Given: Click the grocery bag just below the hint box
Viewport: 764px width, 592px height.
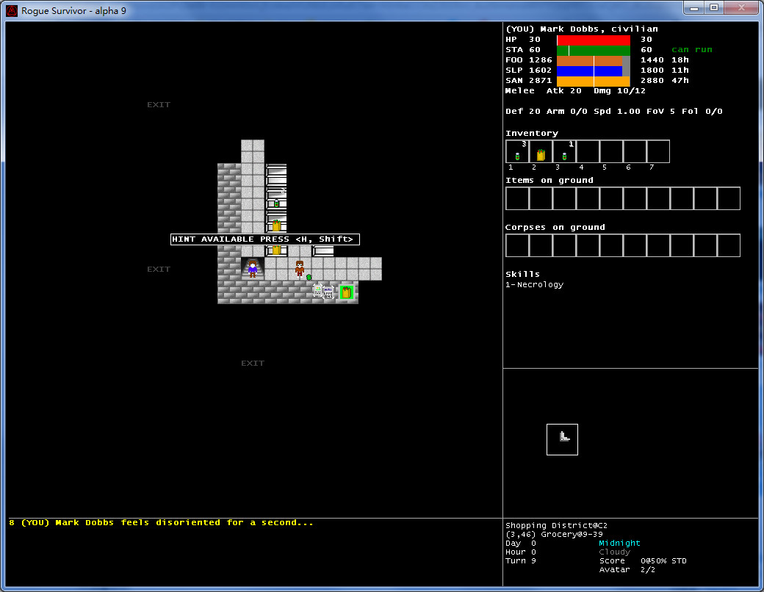Looking at the screenshot, I should point(276,250).
